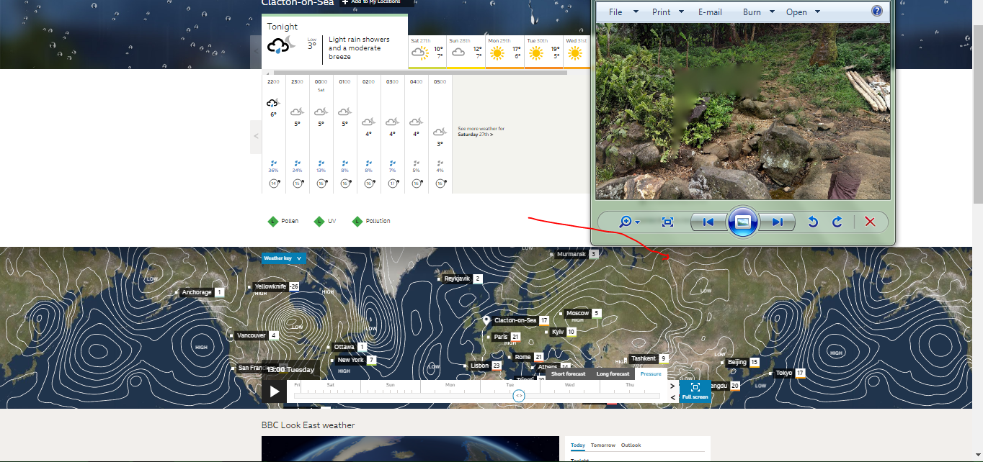Click the actual size button in Photo Viewer
Viewport: 983px width, 462px height.
click(667, 222)
